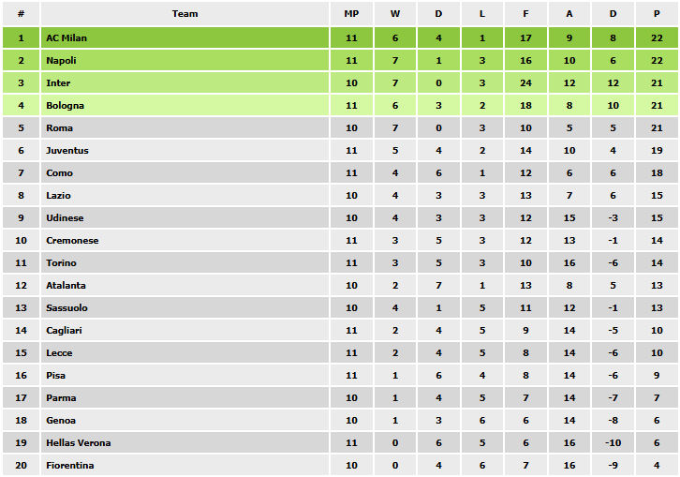Click Lazio team name
680x477 pixels.
coord(58,196)
